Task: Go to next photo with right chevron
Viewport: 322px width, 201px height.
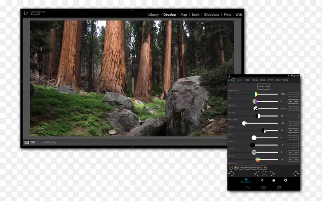Action: click(x=272, y=174)
